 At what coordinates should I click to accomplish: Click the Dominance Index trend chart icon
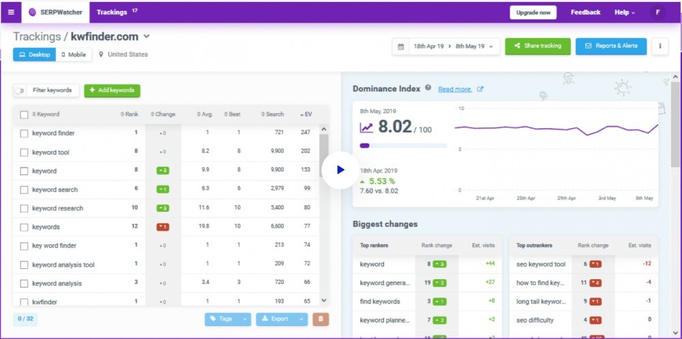coord(367,127)
